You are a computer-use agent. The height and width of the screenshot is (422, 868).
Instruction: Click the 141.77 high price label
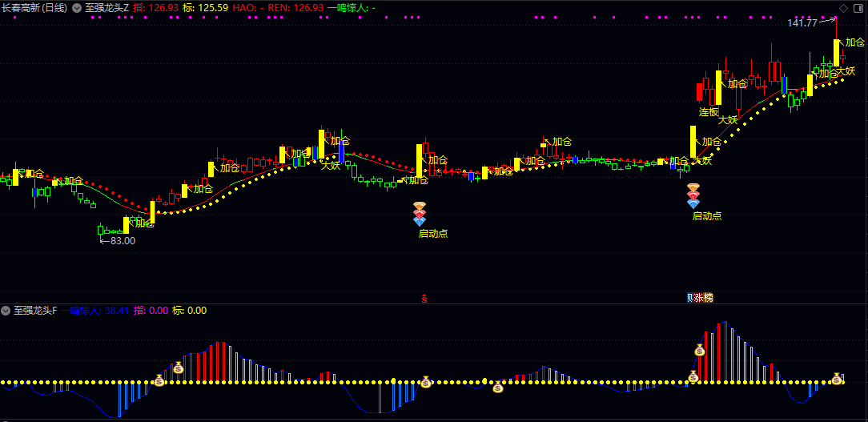point(802,22)
